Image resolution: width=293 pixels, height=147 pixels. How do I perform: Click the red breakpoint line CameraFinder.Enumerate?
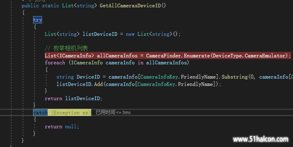click(168, 56)
